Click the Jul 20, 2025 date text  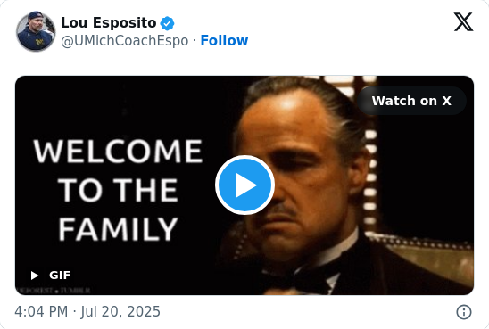point(120,311)
